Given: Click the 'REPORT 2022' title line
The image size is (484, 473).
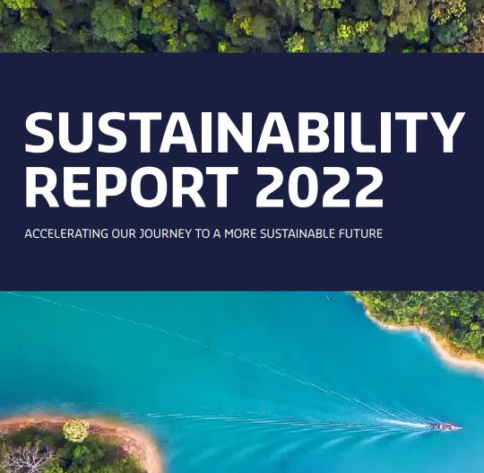Looking at the screenshot, I should point(204,187).
